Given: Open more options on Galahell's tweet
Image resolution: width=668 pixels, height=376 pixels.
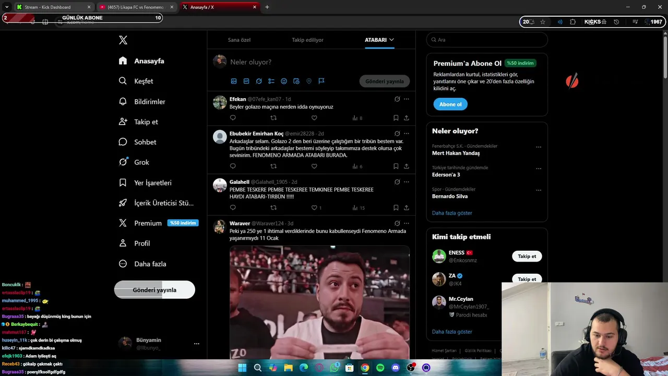Looking at the screenshot, I should point(407,182).
